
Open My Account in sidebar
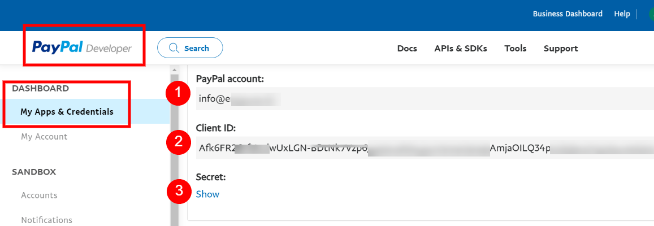[x=44, y=136]
